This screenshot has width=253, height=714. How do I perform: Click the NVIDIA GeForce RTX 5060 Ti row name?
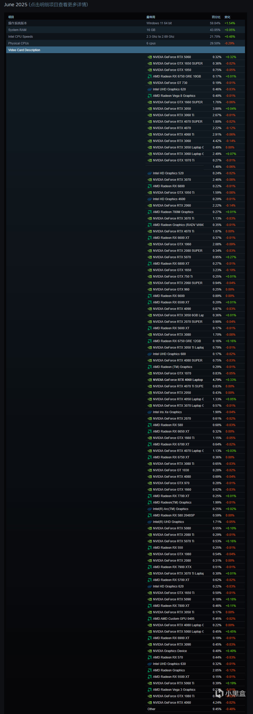(x=173, y=683)
